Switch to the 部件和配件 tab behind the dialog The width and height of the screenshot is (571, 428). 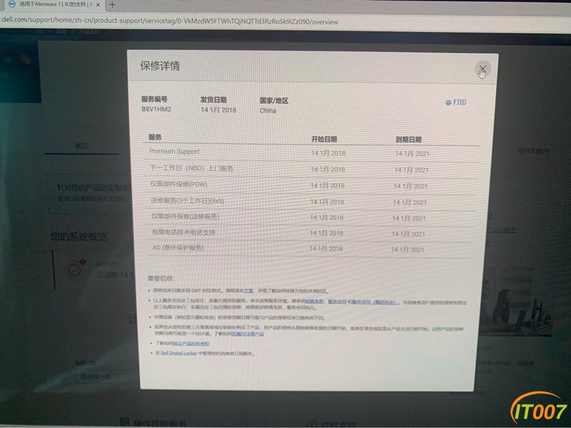[533, 151]
